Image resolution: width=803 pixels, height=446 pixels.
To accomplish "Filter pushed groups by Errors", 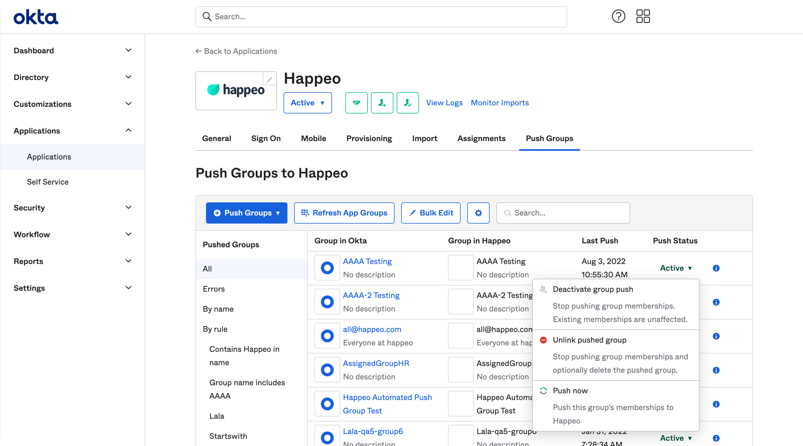I will (251, 289).
